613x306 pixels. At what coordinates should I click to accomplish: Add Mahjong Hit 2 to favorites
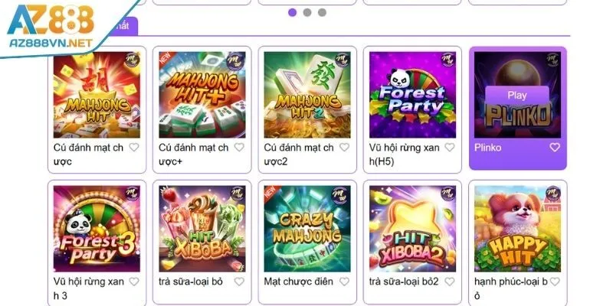pyautogui.click(x=344, y=148)
